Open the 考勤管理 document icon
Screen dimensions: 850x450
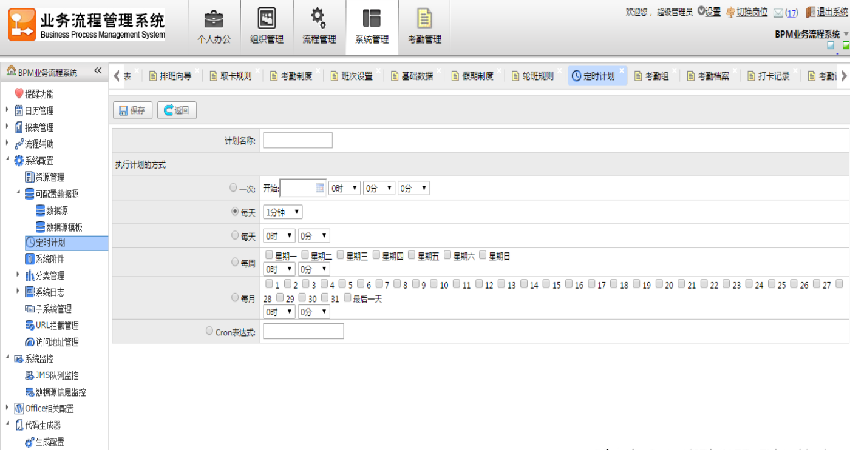pyautogui.click(x=424, y=19)
